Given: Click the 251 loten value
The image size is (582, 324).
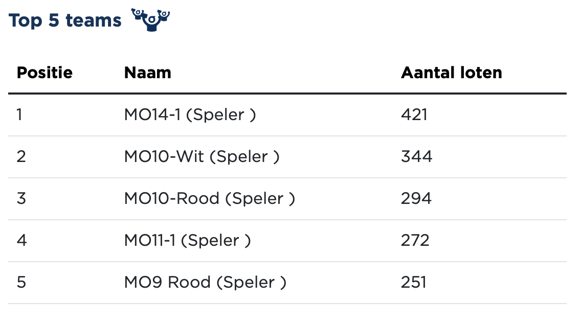Looking at the screenshot, I should point(413,282).
